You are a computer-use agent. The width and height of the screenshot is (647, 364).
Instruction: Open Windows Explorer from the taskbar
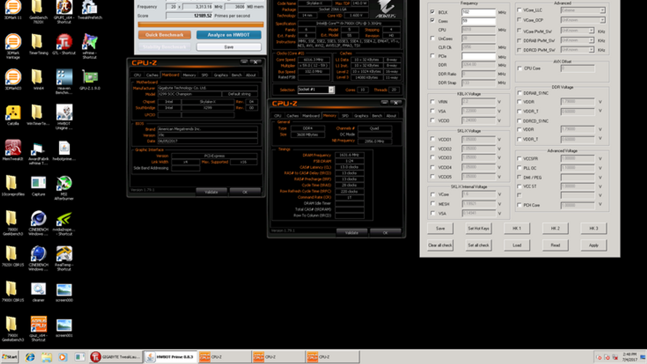tap(46, 357)
